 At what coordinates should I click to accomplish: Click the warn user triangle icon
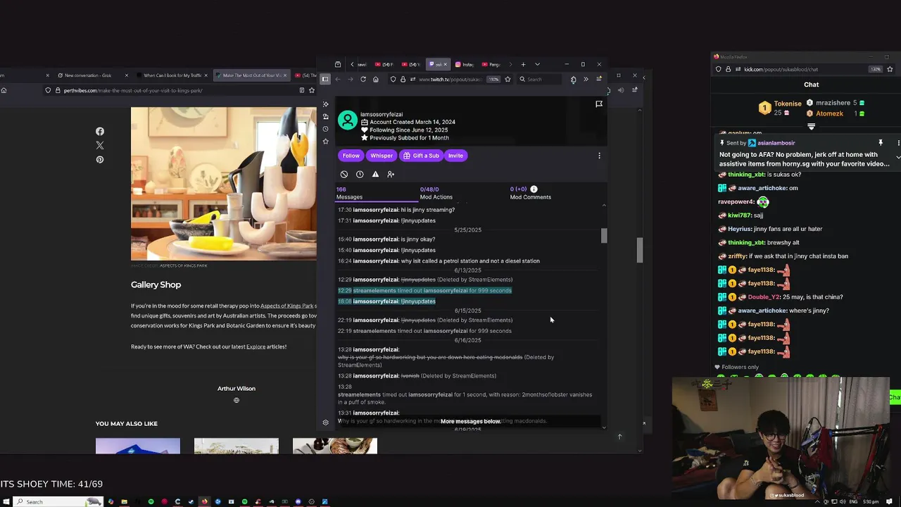tap(375, 174)
